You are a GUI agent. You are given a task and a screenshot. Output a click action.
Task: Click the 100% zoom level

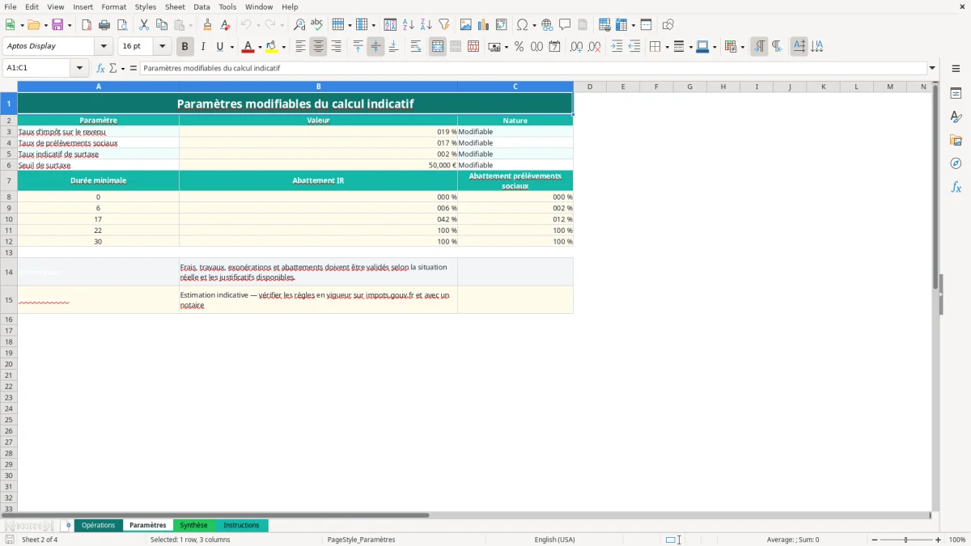pyautogui.click(x=957, y=540)
